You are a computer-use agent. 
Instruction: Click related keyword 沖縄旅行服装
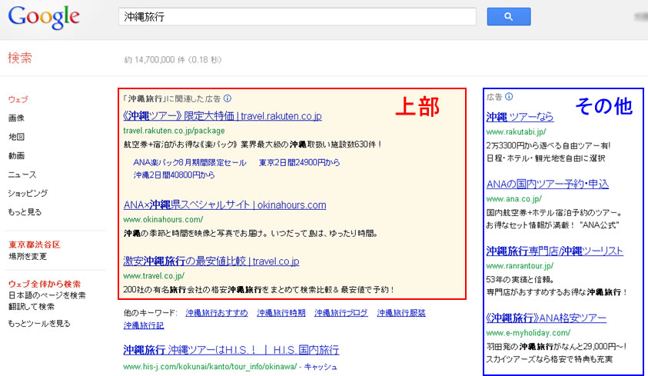(401, 313)
